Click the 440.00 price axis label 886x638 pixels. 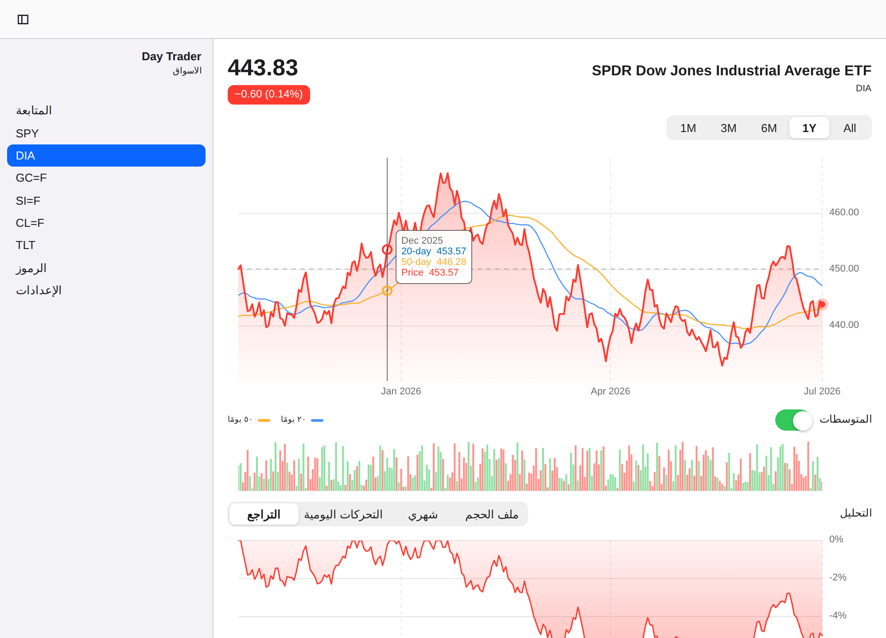tap(844, 325)
